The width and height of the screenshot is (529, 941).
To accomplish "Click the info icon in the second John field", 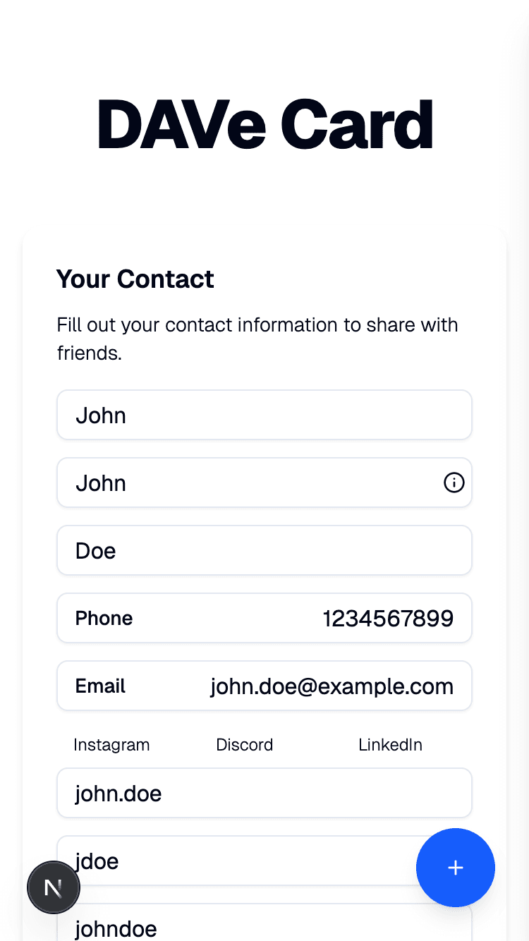I will click(454, 482).
